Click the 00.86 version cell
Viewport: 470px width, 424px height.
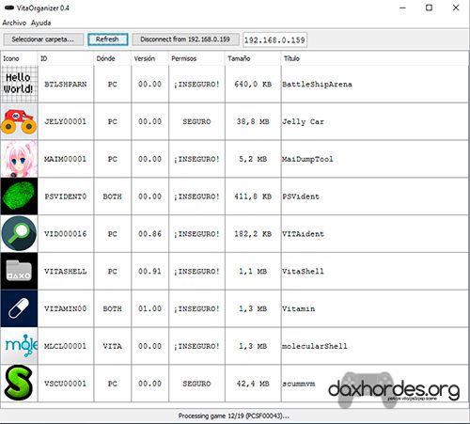[149, 234]
